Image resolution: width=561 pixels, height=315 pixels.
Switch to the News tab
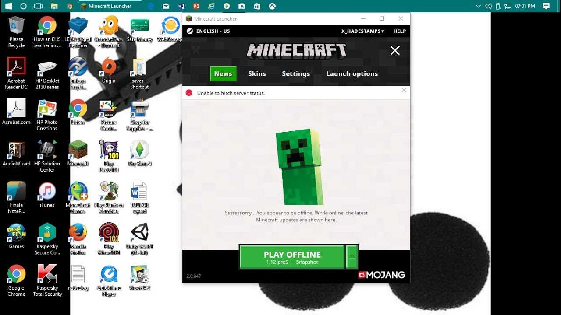coord(223,74)
